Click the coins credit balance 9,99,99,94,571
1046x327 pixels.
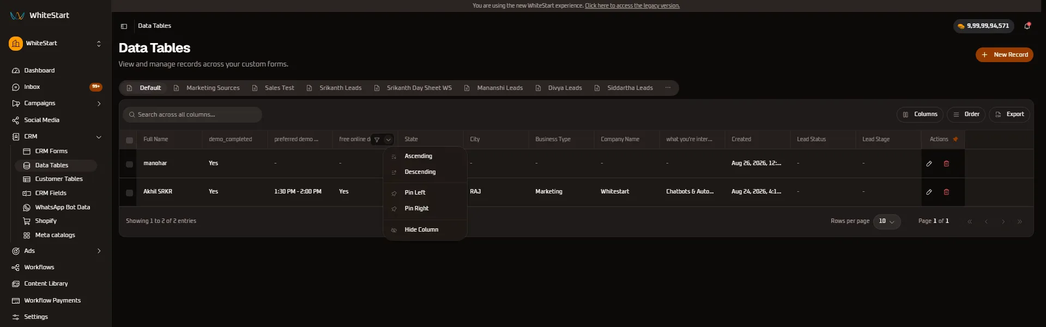[983, 26]
